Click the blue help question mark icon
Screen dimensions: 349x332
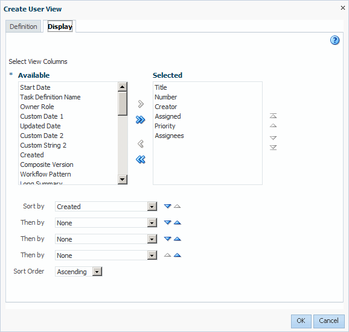335,40
